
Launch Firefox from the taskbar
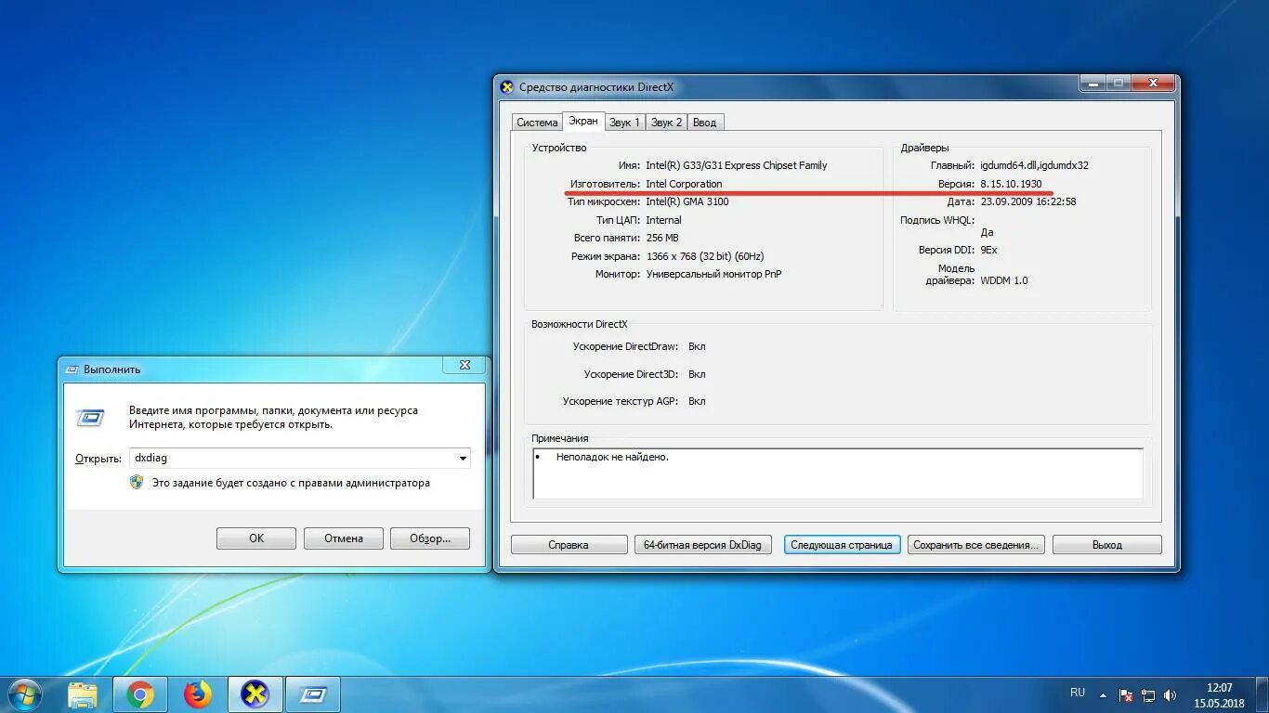pyautogui.click(x=197, y=694)
